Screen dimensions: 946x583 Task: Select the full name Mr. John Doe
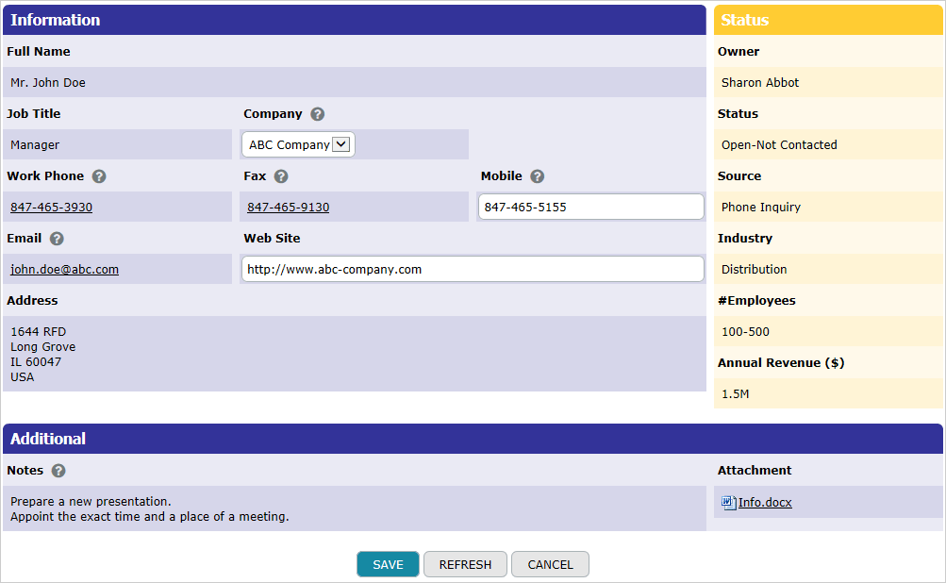(x=48, y=83)
